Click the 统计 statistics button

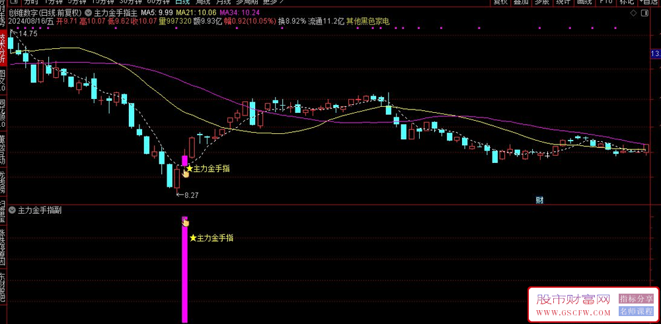click(x=563, y=2)
